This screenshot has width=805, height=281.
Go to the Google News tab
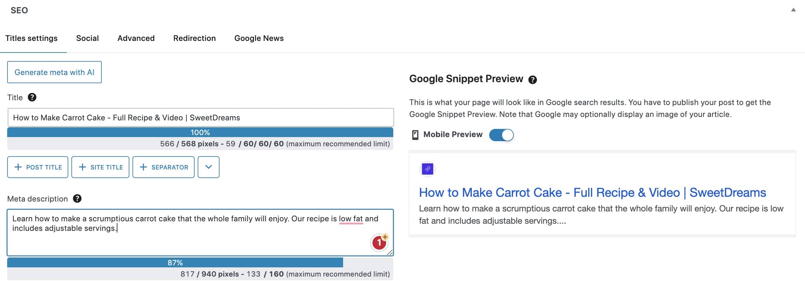[x=259, y=38]
